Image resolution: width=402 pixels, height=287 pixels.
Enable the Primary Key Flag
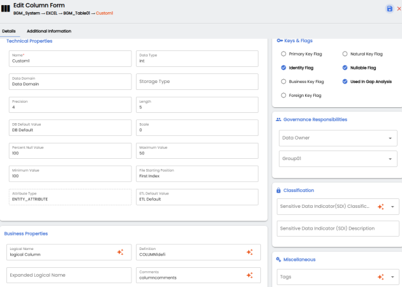click(284, 54)
